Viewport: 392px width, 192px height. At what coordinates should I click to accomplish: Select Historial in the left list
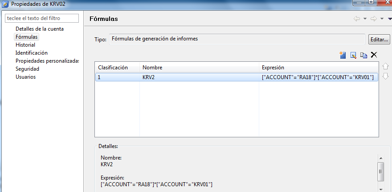(25, 45)
